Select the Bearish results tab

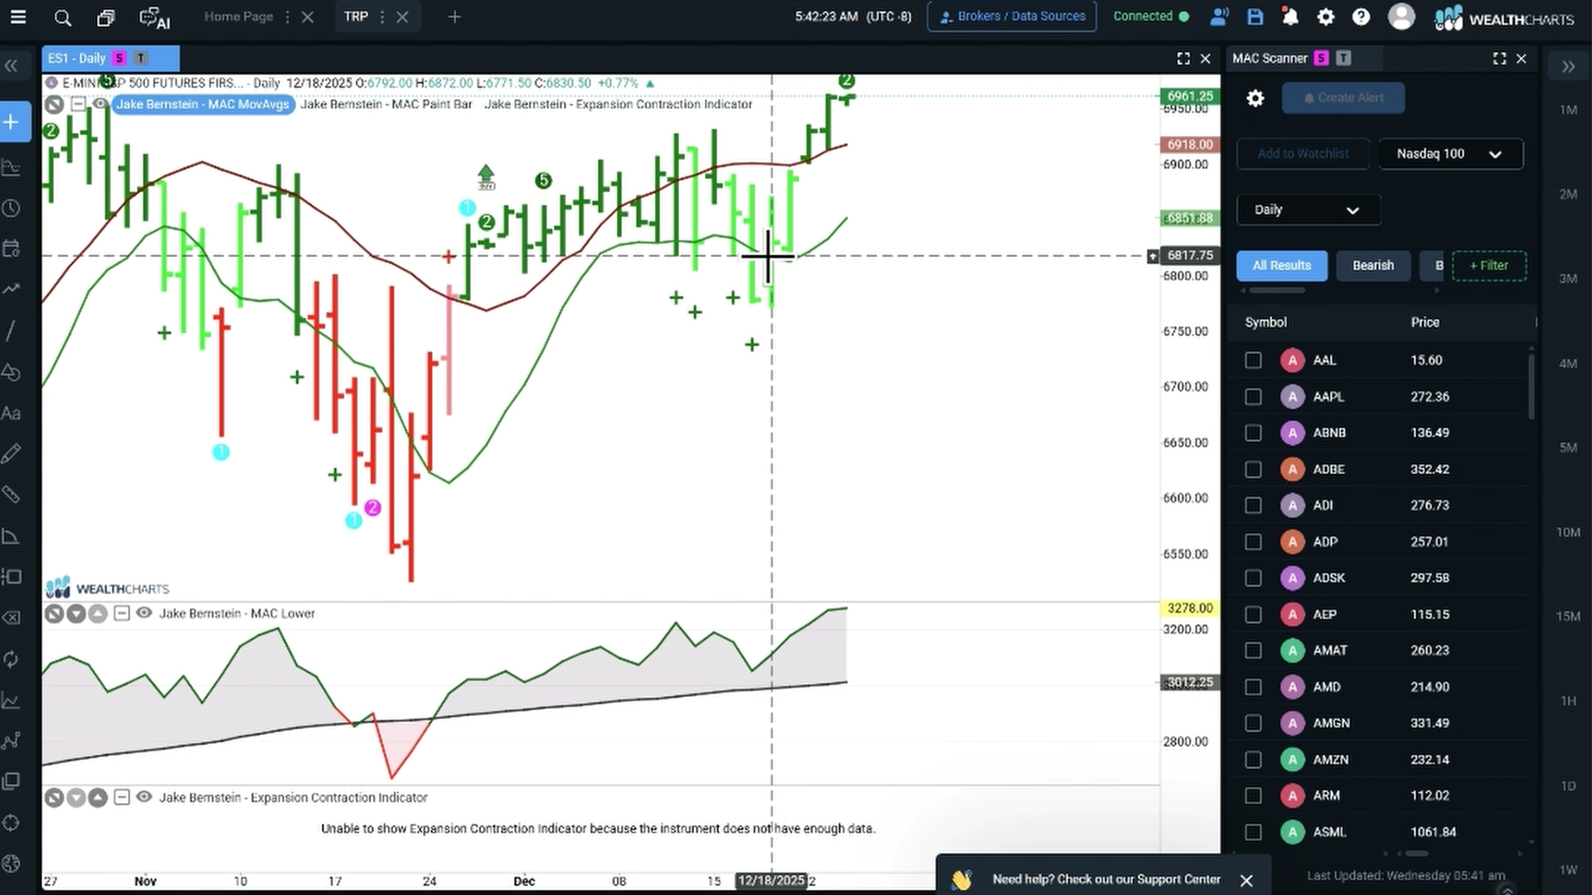(1373, 266)
